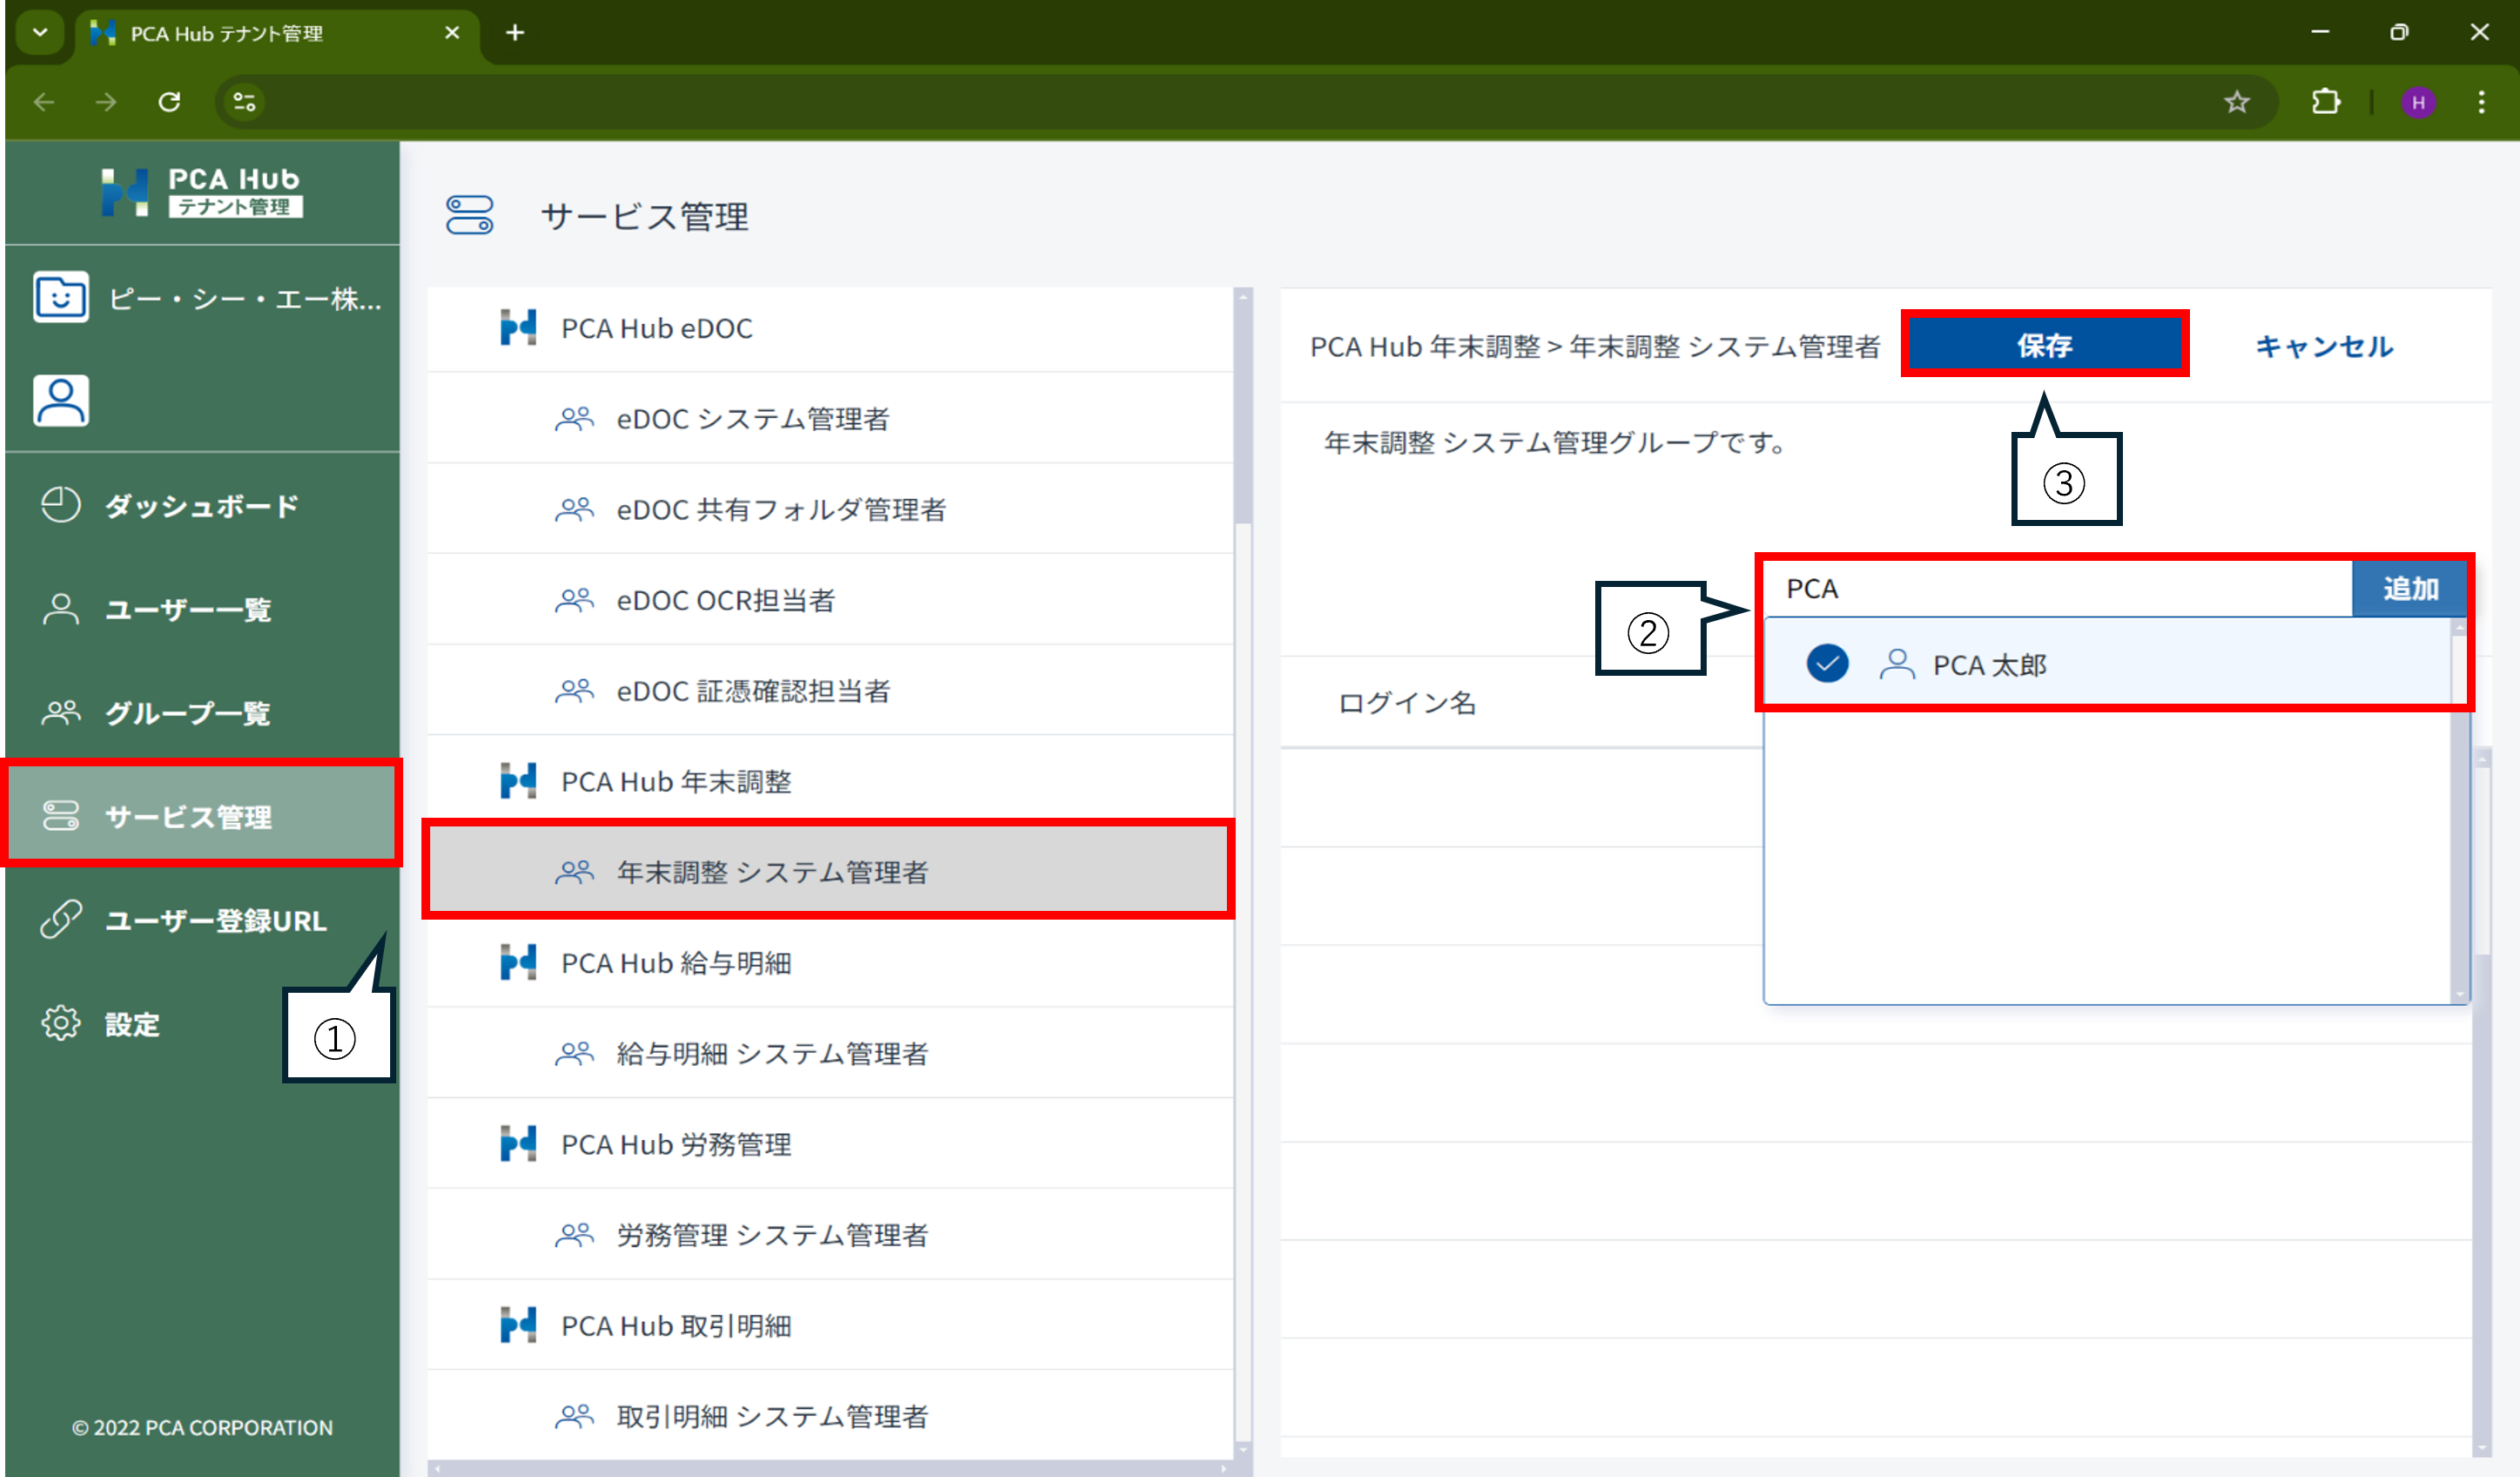Click the site information icon in address bar
This screenshot has width=2520, height=1477.
(x=245, y=102)
